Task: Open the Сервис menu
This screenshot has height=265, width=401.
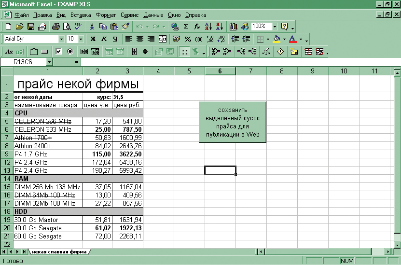Action: click(x=129, y=15)
